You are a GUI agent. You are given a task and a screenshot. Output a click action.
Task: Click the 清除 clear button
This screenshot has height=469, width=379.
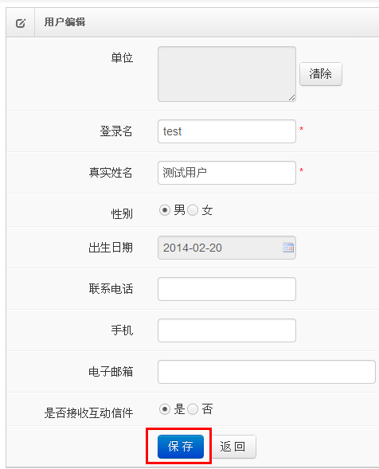pyautogui.click(x=321, y=74)
